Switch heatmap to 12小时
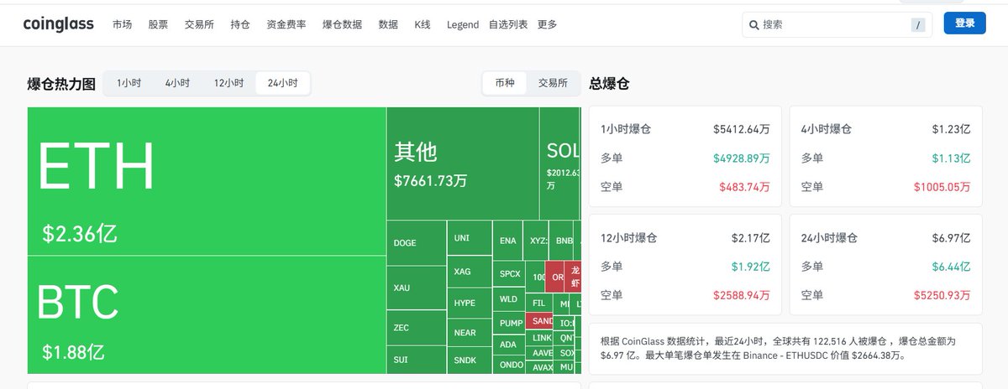Viewport: 1008px width, 389px height. (x=228, y=83)
